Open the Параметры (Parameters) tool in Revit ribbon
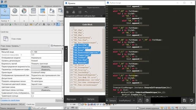This screenshot has width=196, height=110. (x=15, y=13)
